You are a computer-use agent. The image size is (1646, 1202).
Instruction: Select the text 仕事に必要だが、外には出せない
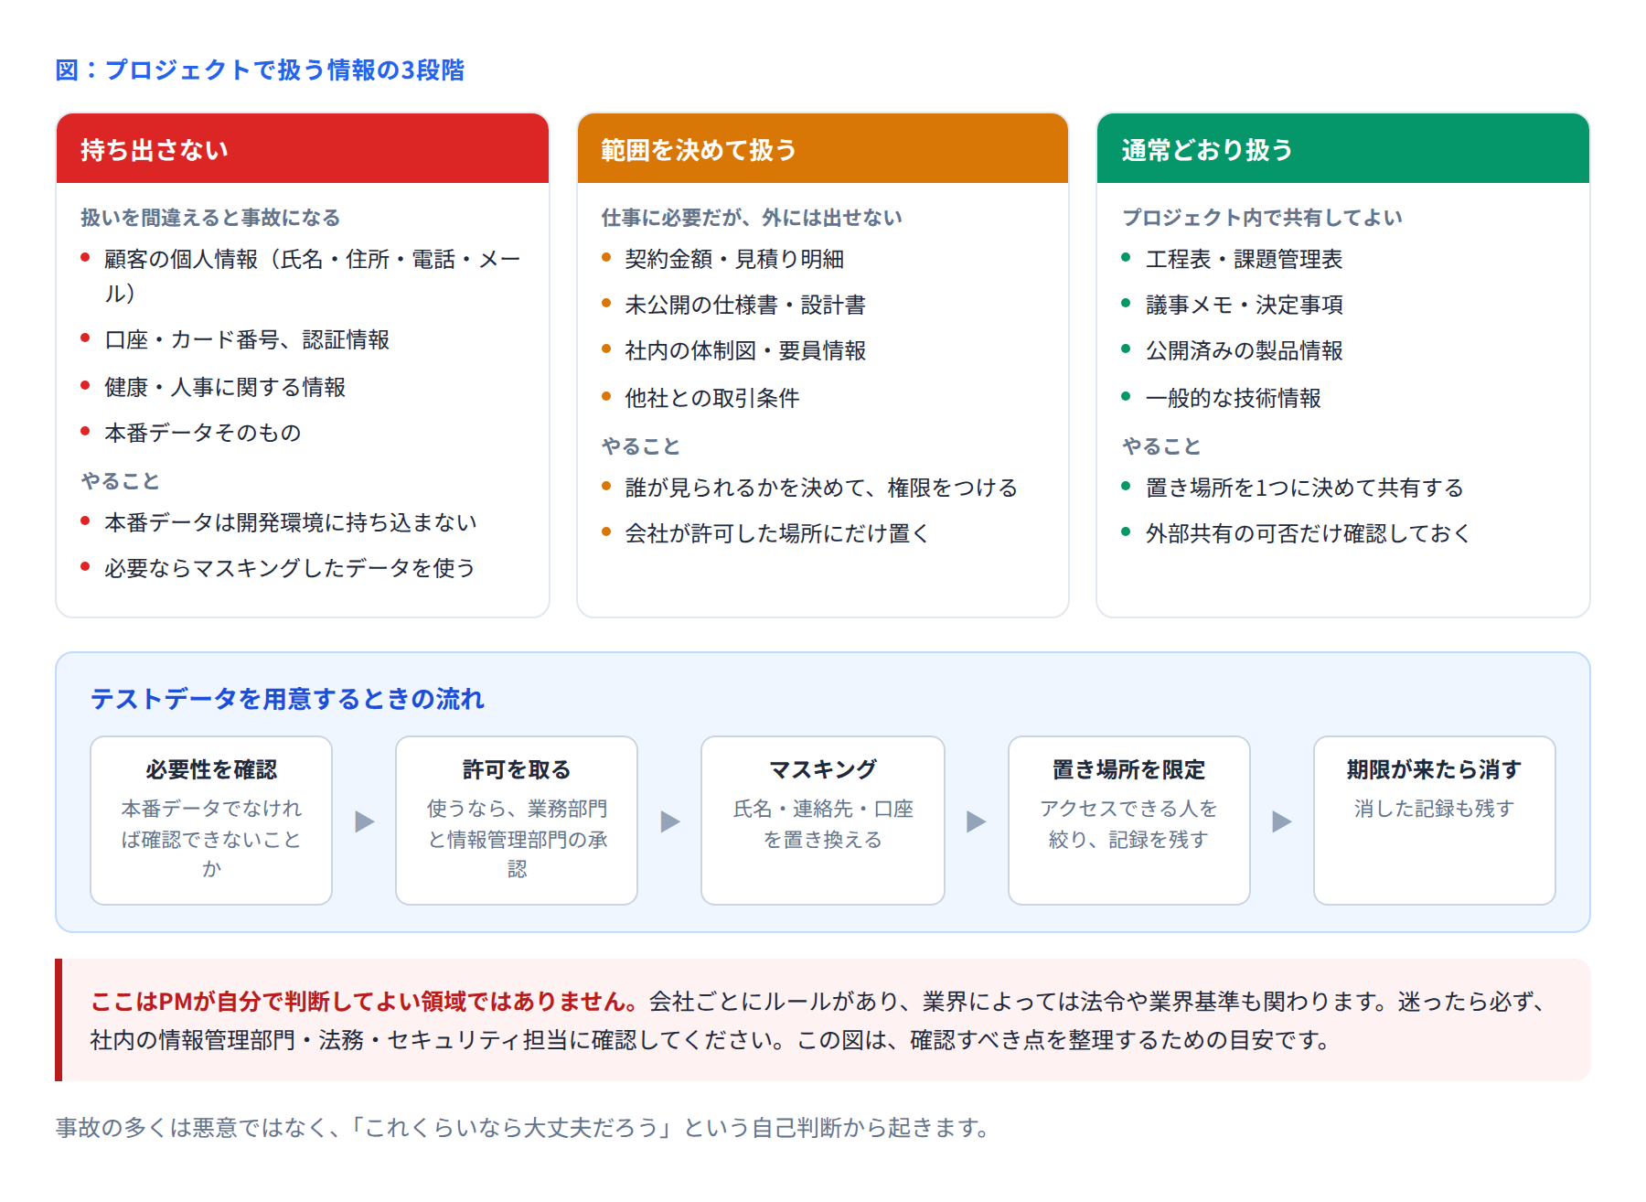(752, 218)
